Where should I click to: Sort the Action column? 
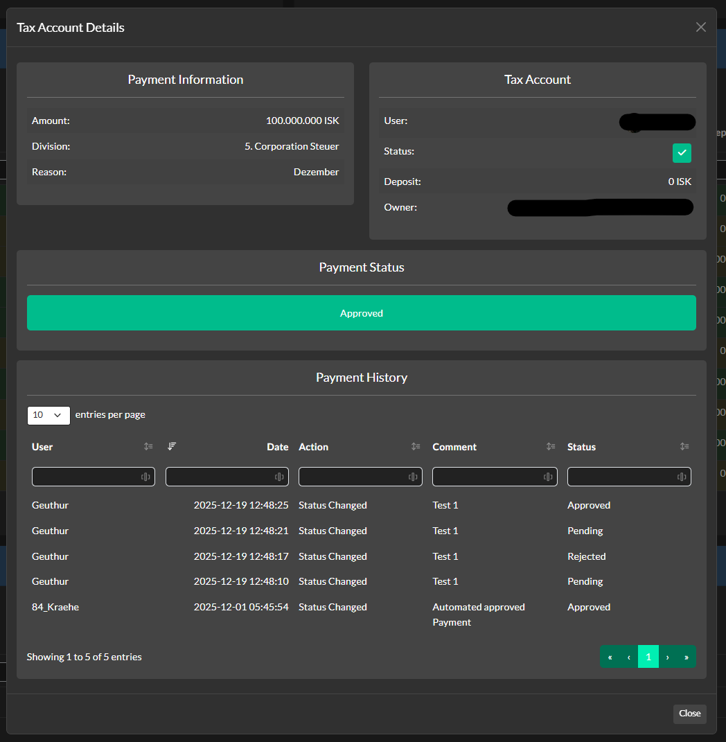(416, 447)
